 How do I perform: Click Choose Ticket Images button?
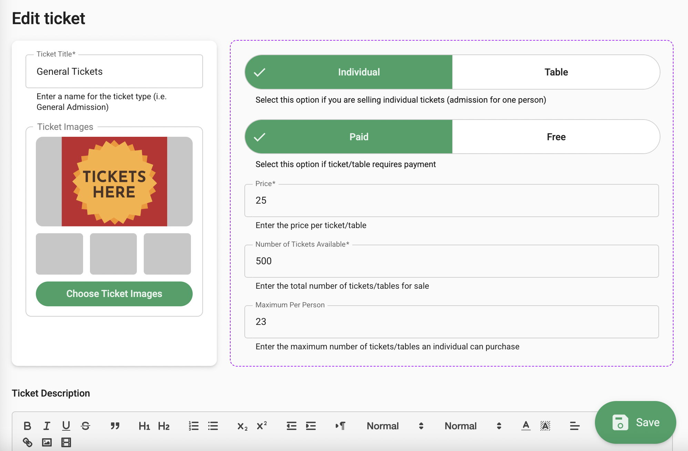(114, 294)
